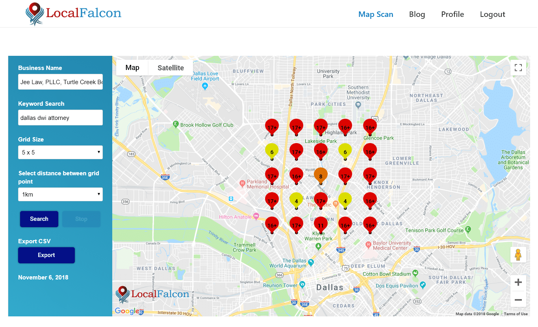Screen dimensions: 538x327
Task: Open the Map Scan page
Action: [376, 14]
